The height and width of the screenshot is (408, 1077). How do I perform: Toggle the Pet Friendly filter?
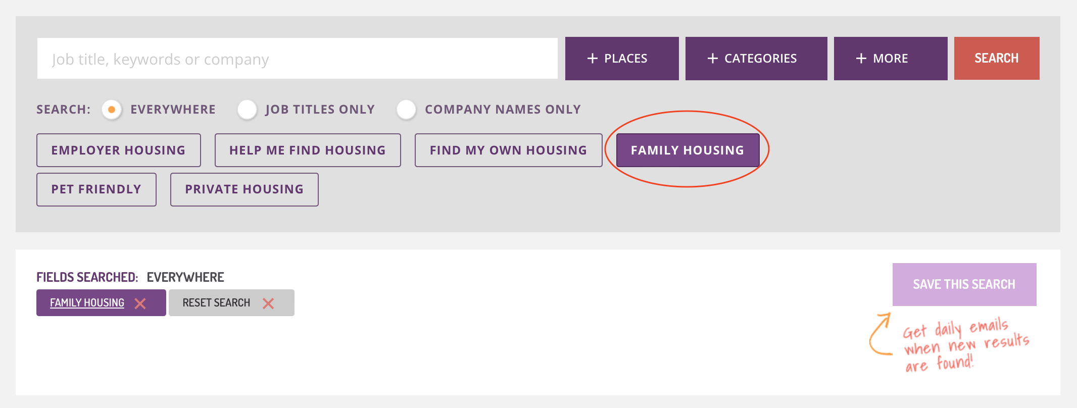pos(96,189)
